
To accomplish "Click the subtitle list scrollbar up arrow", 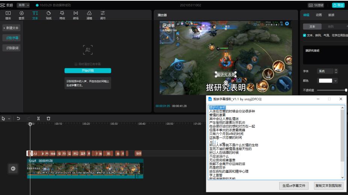I will pos(342,107).
